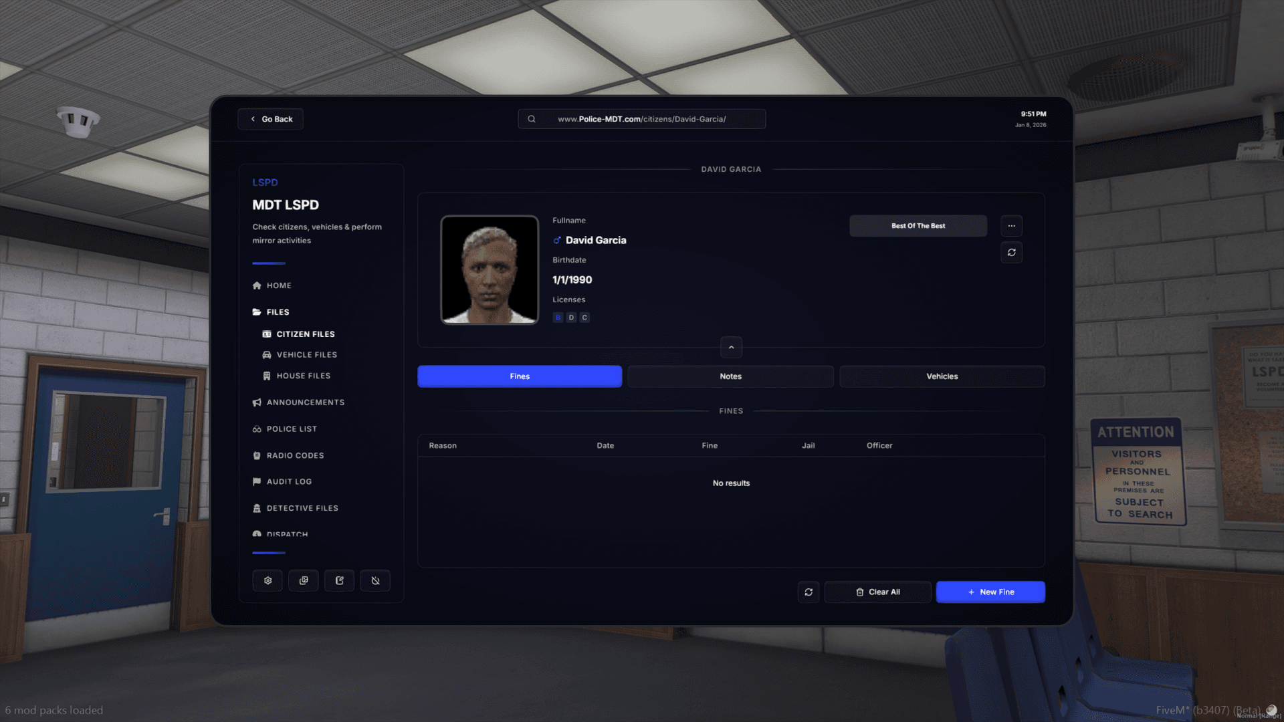
Task: Click the search magnifier in address bar
Action: (532, 119)
